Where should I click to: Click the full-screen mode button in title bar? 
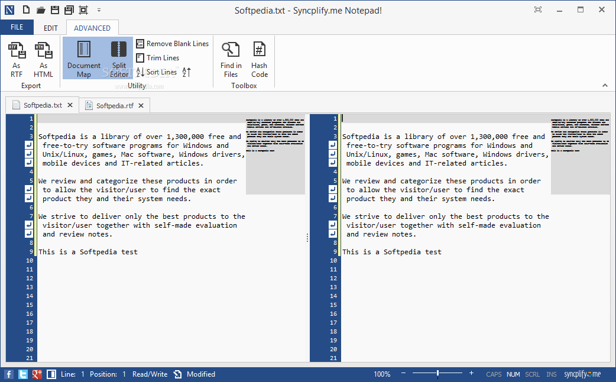click(538, 10)
